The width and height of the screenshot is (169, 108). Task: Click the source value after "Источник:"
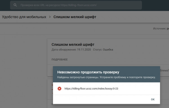coord(168,29)
